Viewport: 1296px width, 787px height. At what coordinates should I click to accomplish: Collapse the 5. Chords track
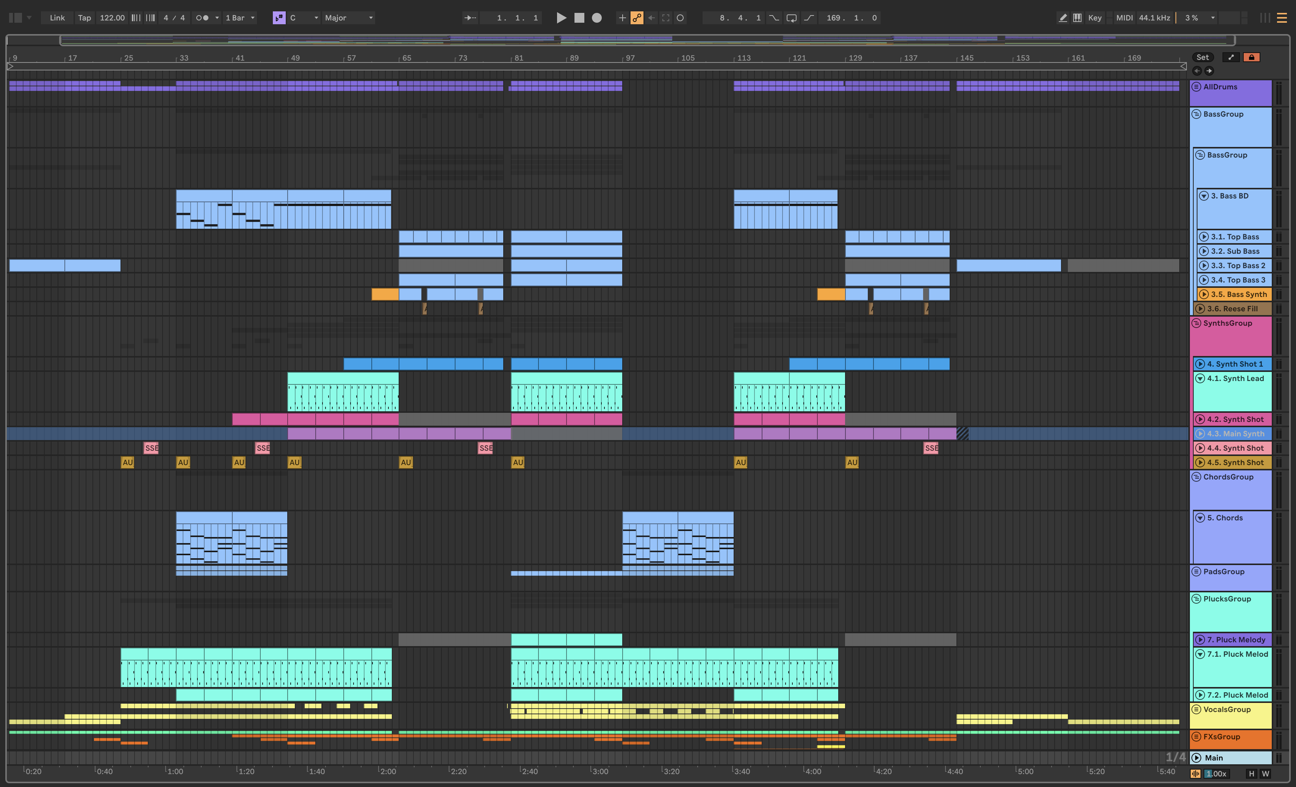pos(1200,518)
